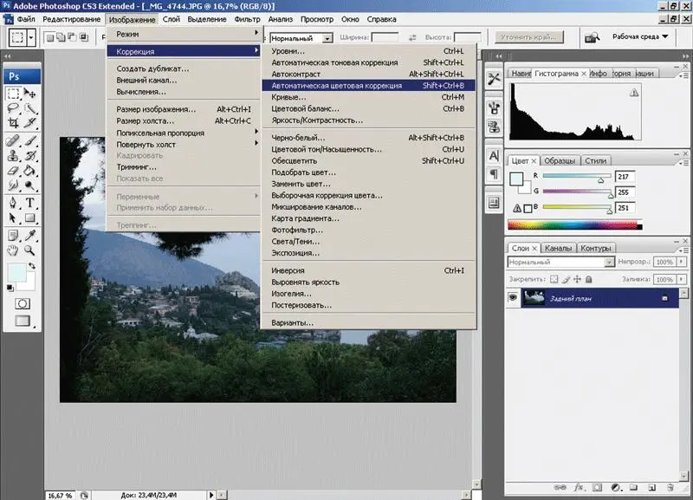
Task: Open Уровни from the correction submenu
Action: [368, 51]
